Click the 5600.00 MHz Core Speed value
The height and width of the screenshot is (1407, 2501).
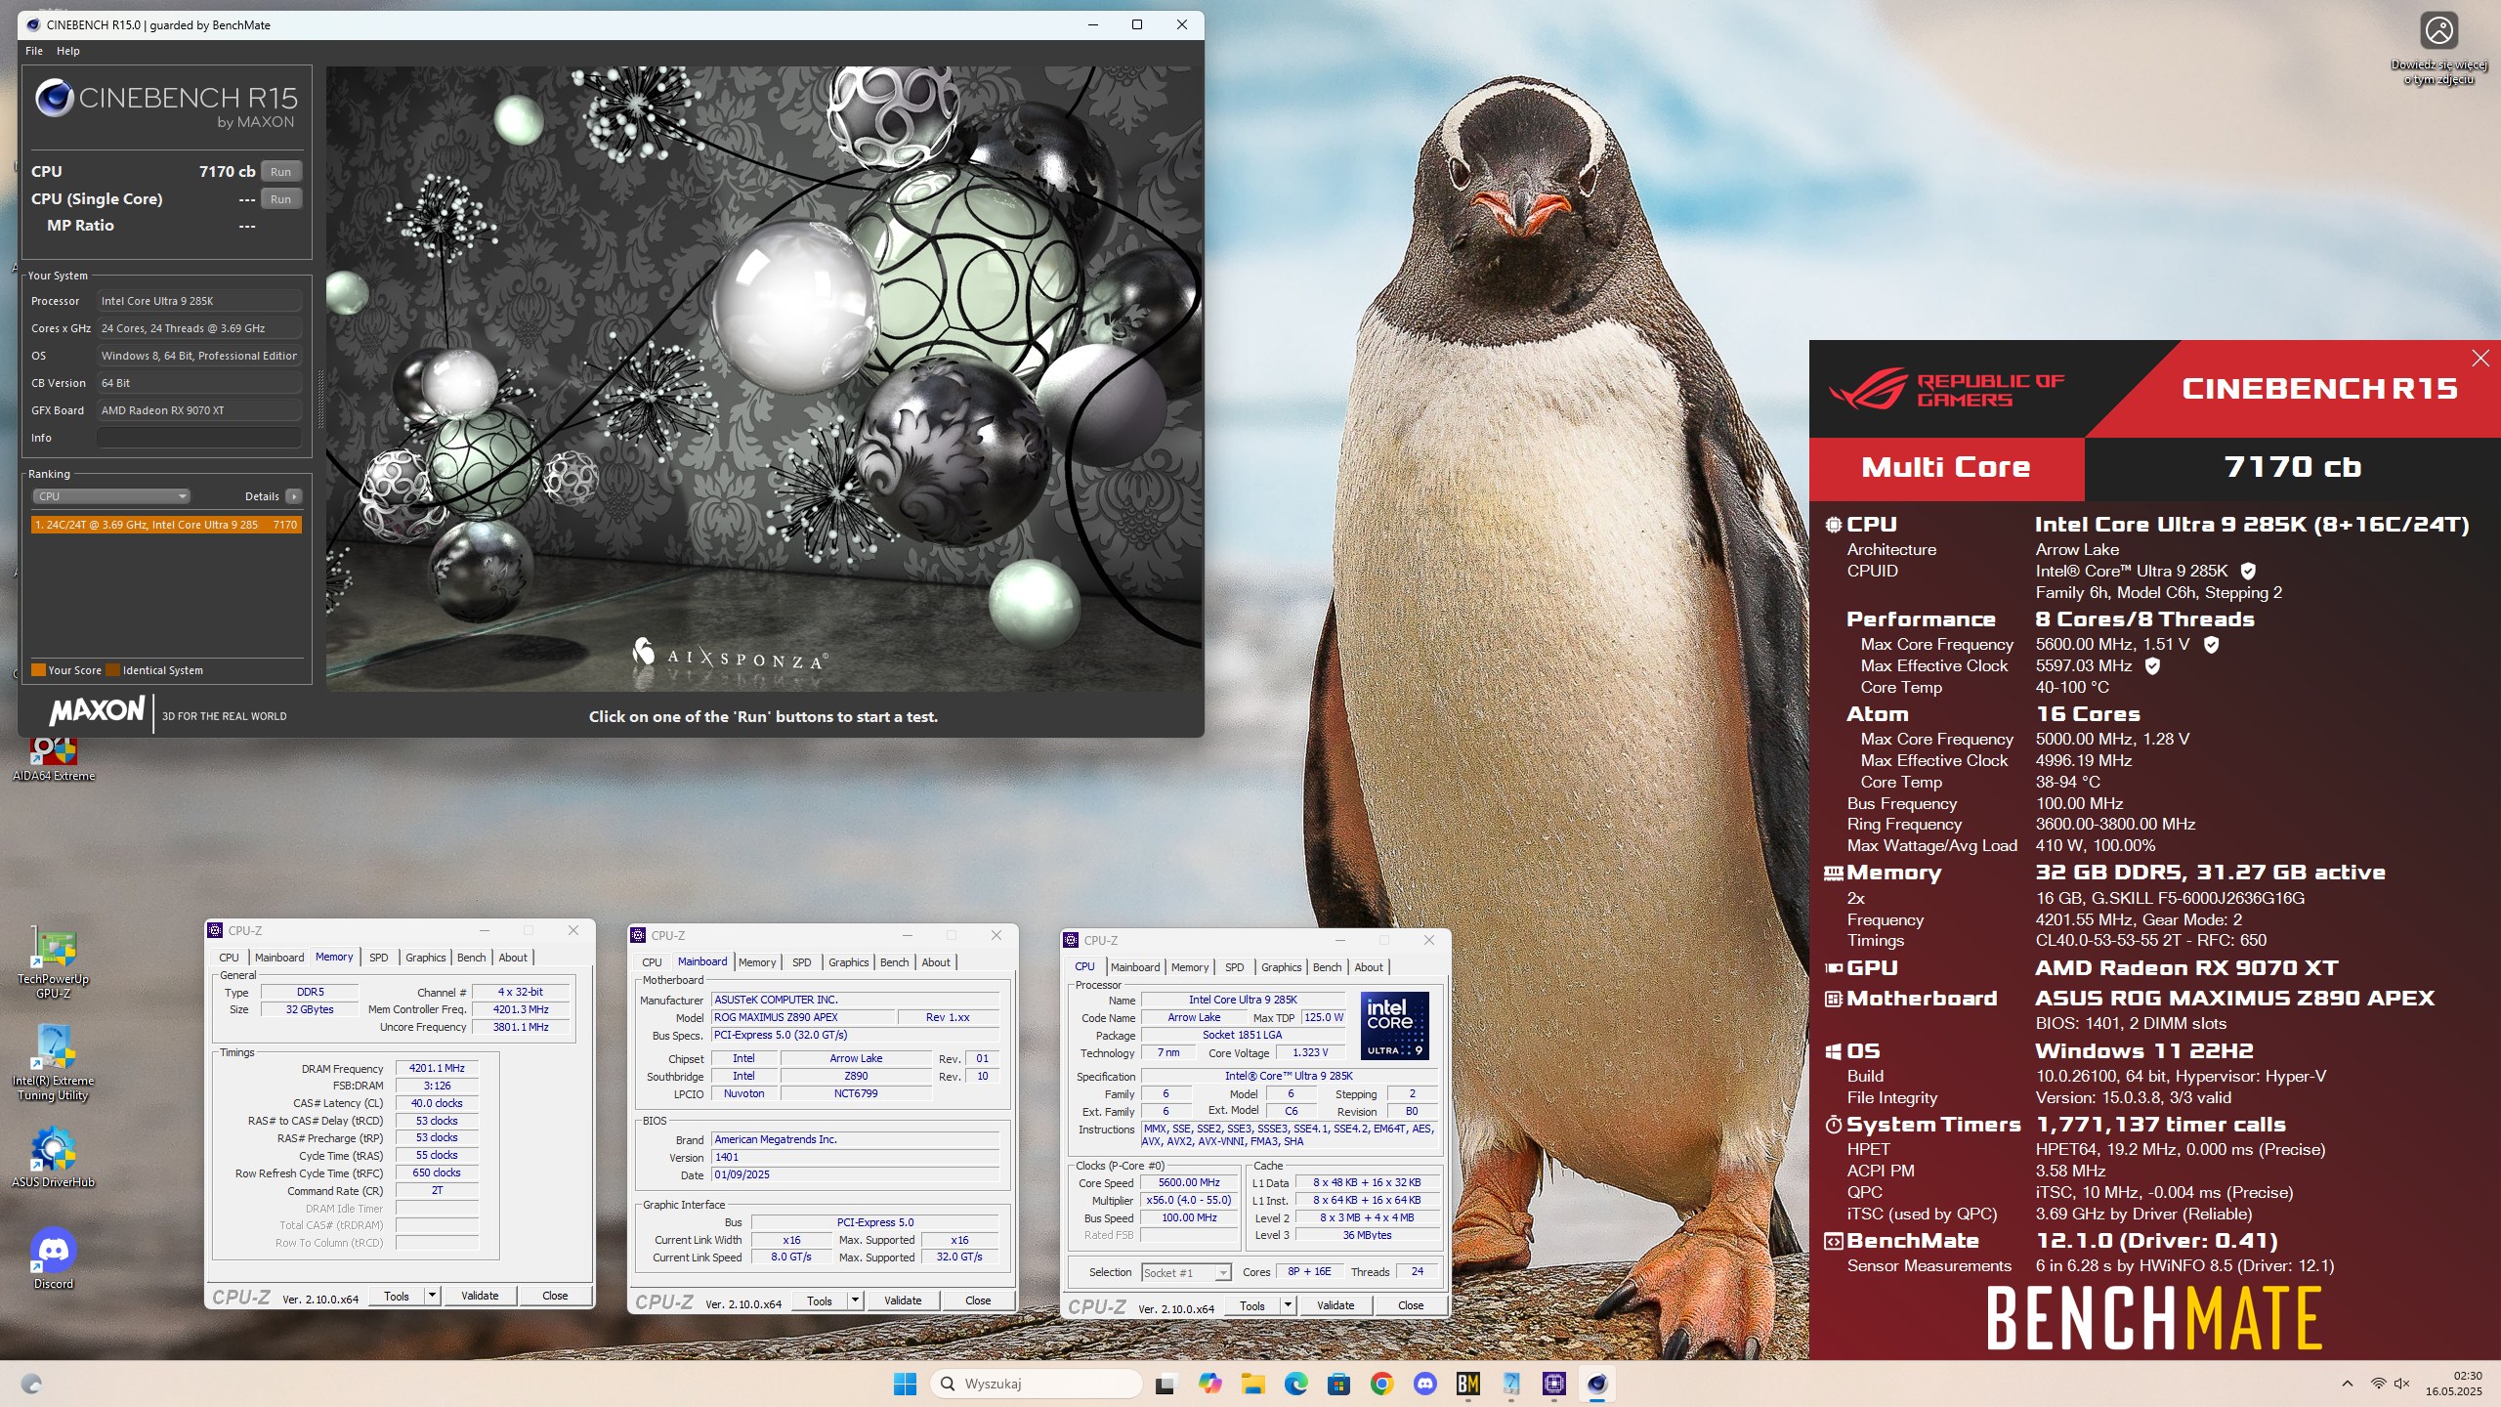click(1189, 1182)
